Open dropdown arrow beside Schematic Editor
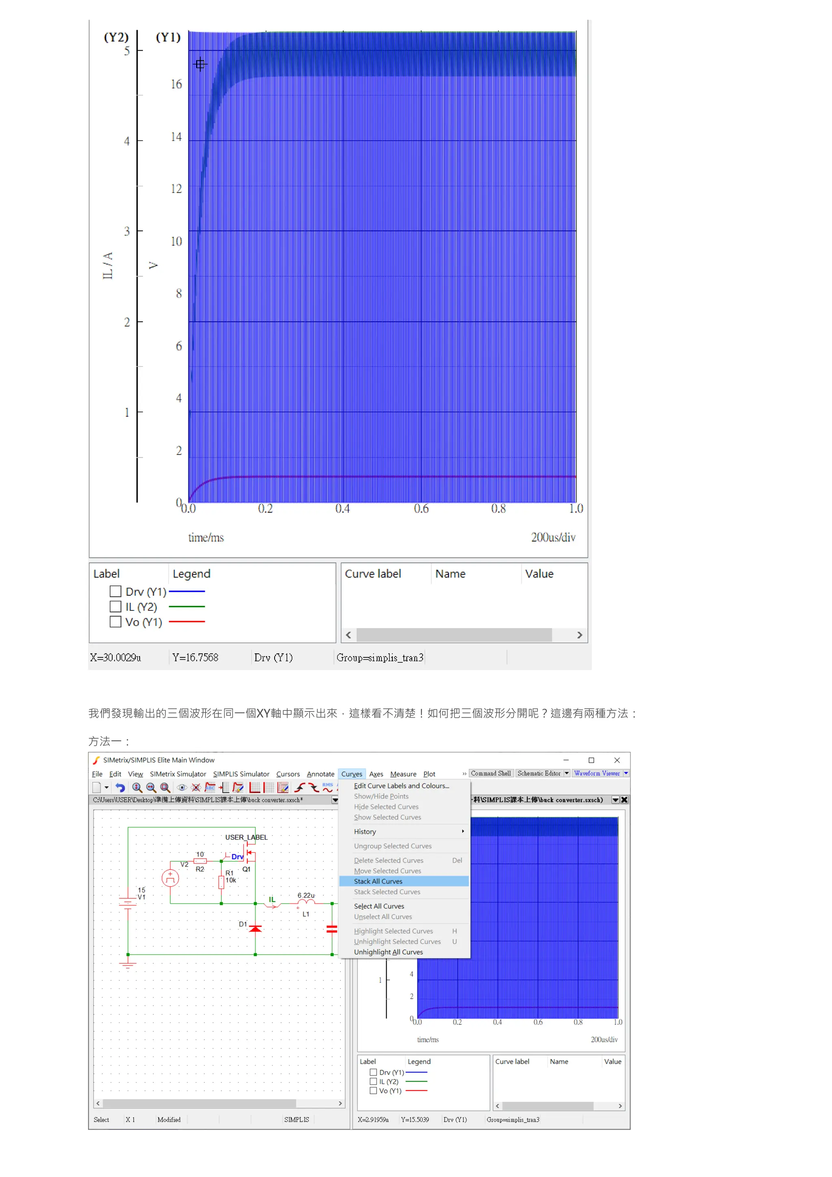Image resolution: width=832 pixels, height=1177 pixels. [566, 773]
